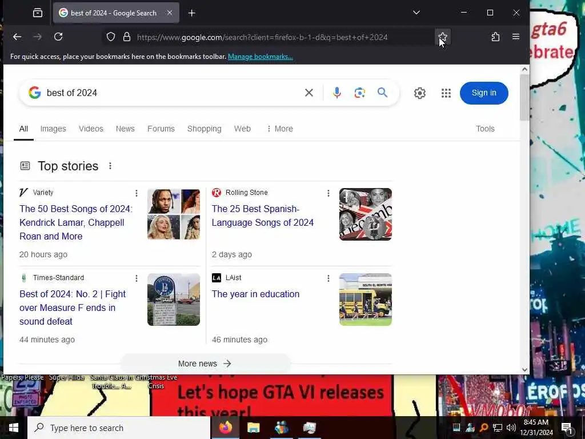Image resolution: width=585 pixels, height=439 pixels.
Task: Open a new tab with plus button
Action: 192,13
